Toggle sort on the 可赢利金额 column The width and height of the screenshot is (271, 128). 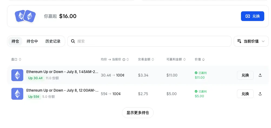[x=184, y=60]
